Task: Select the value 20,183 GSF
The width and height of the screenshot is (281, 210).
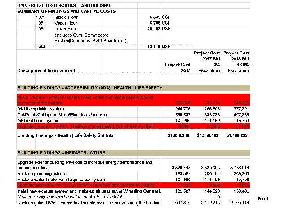Action: [159, 29]
